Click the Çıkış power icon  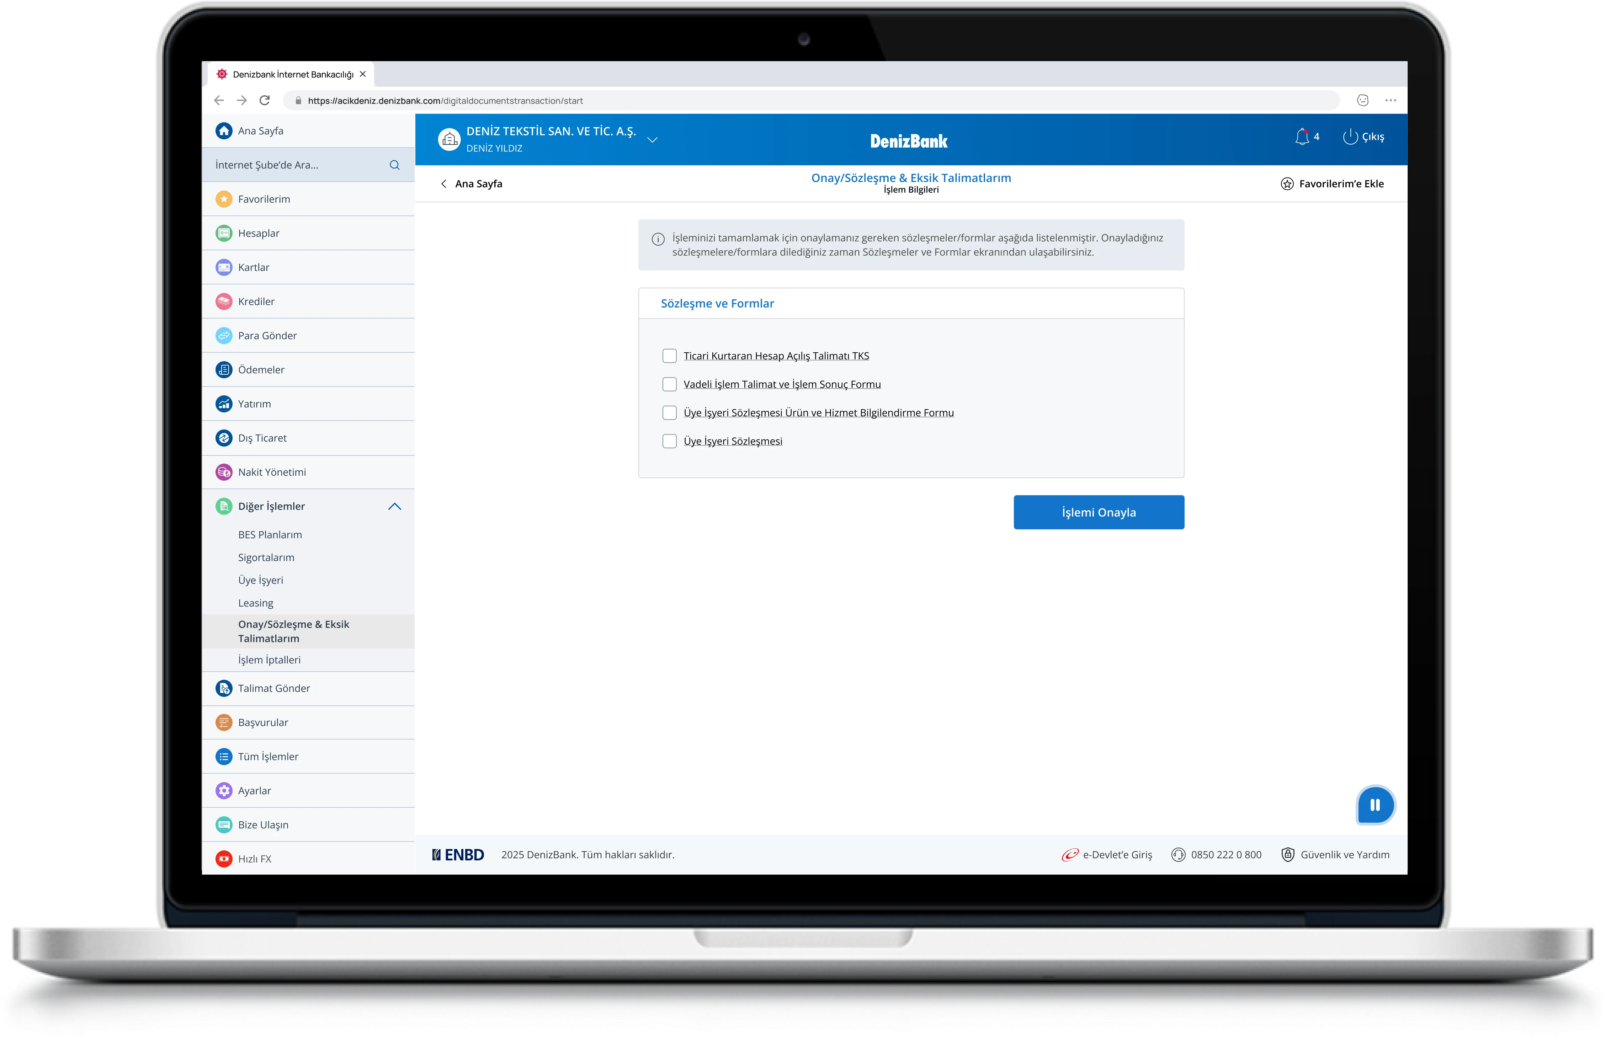1350,137
